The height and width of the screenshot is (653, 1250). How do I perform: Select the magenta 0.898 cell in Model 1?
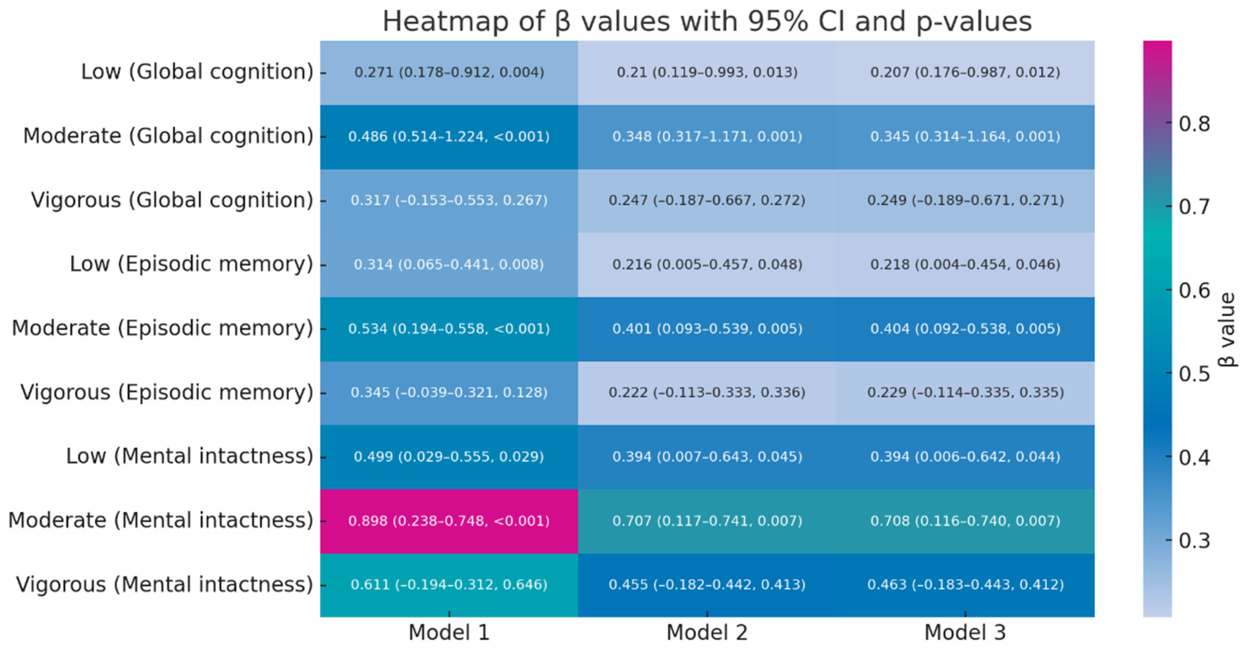point(449,521)
